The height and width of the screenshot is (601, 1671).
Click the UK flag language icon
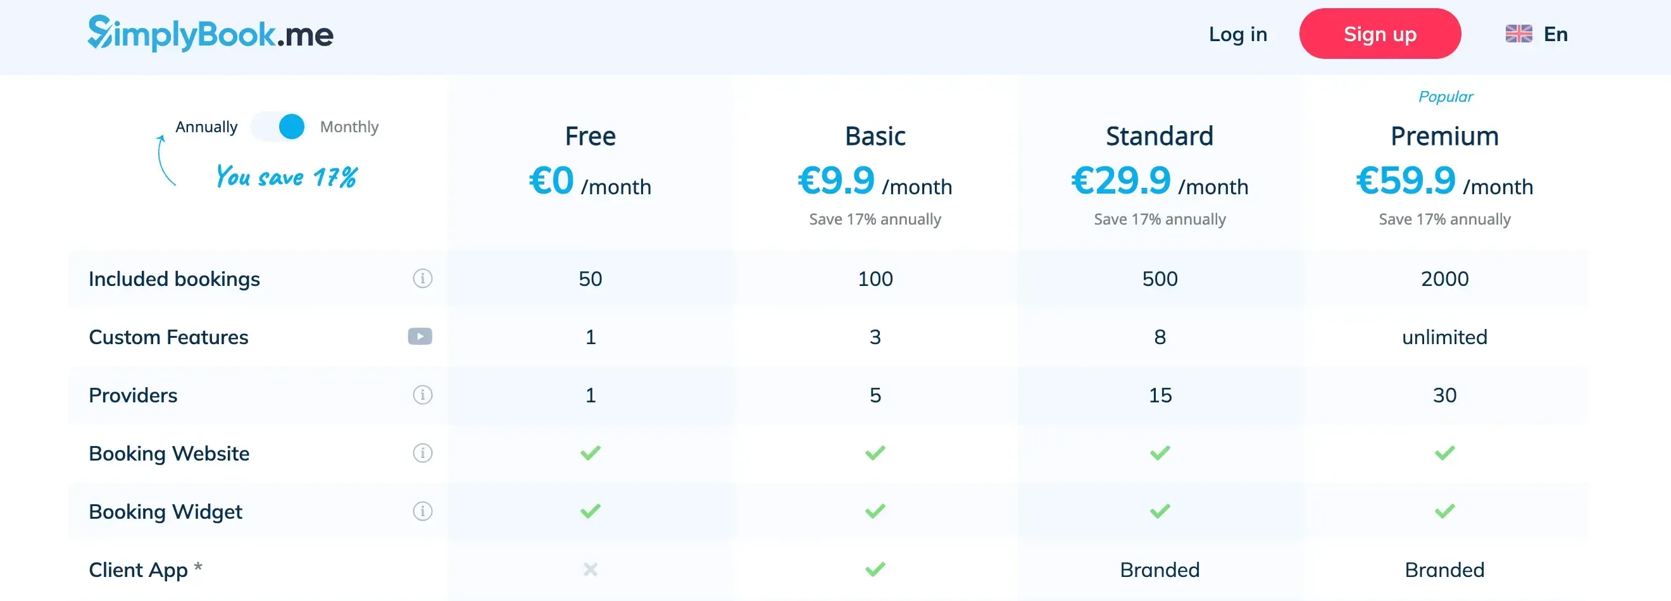tap(1518, 34)
